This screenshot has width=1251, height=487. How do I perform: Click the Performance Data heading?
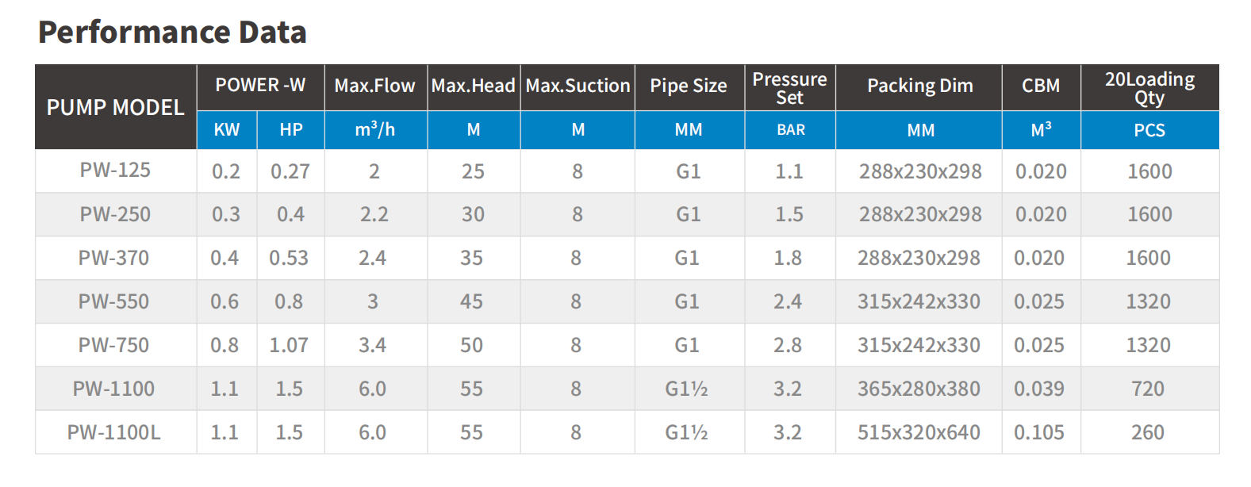[172, 33]
